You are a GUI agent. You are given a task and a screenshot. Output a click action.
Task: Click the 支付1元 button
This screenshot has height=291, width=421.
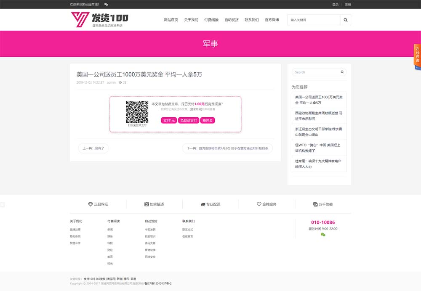169,120
